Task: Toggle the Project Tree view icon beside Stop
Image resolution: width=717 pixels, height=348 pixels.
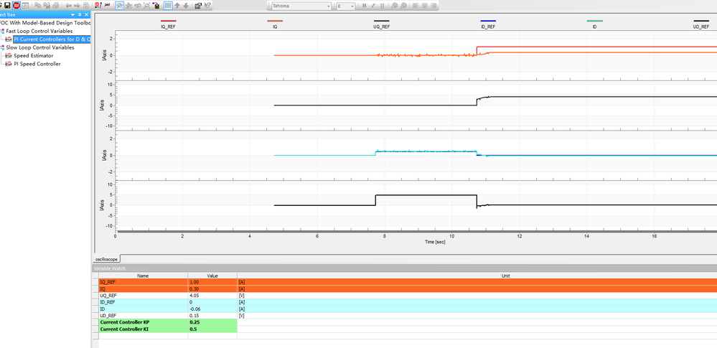Action: (26, 6)
